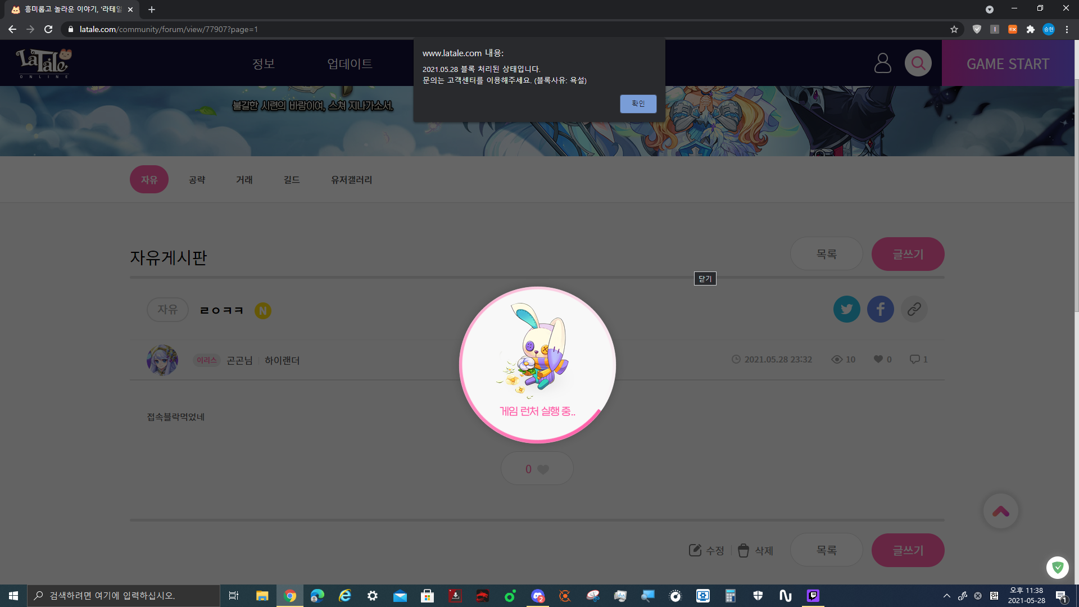This screenshot has height=607, width=1079.
Task: Click the address bar URL field
Action: pyautogui.click(x=506, y=29)
